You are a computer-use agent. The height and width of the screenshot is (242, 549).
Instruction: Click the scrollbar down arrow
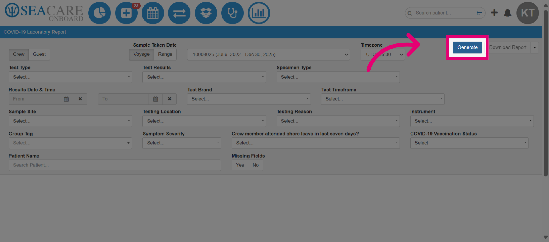[546, 238]
